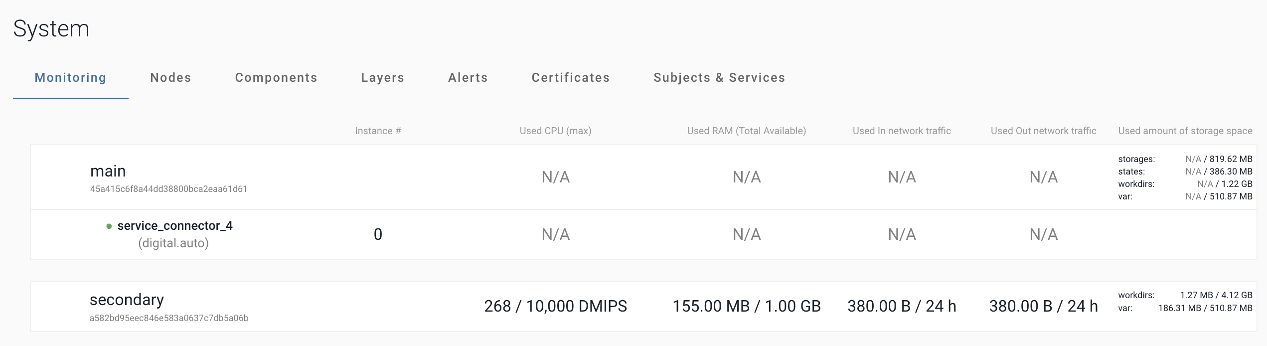1267x346 pixels.
Task: View the Certificates tab
Action: coord(571,78)
